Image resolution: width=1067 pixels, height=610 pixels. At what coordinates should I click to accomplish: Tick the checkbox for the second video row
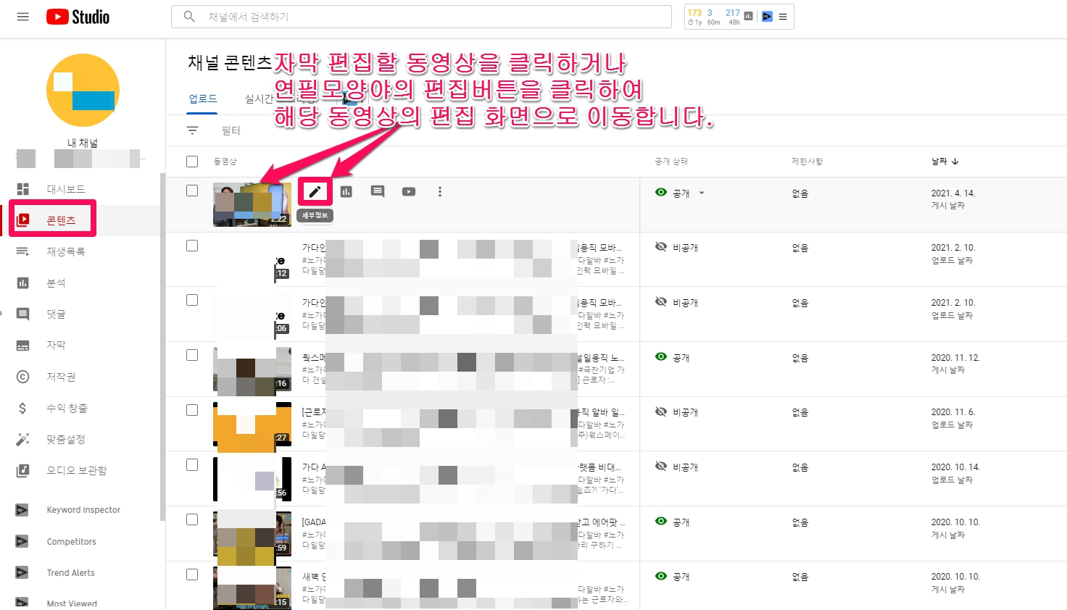(192, 246)
